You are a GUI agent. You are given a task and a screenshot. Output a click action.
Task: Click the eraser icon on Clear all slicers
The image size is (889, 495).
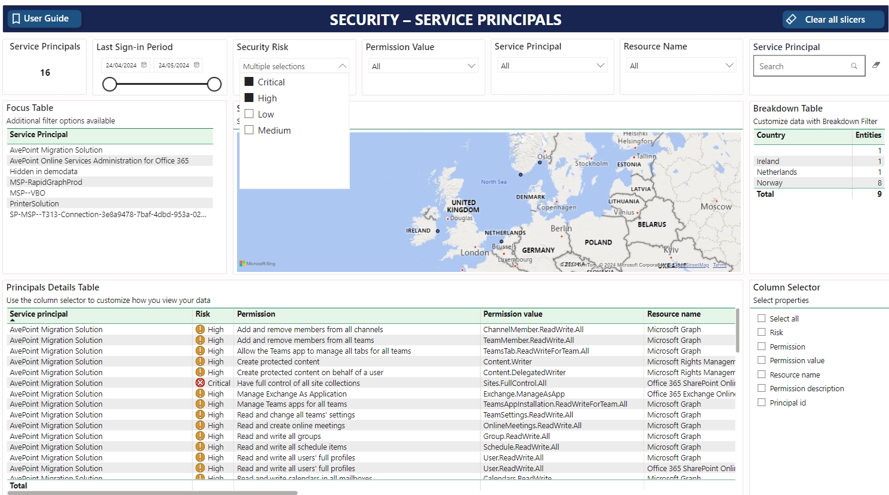[791, 20]
